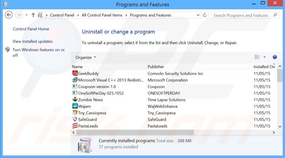Select Zombie News entry name
The image size is (285, 158).
pos(91,100)
